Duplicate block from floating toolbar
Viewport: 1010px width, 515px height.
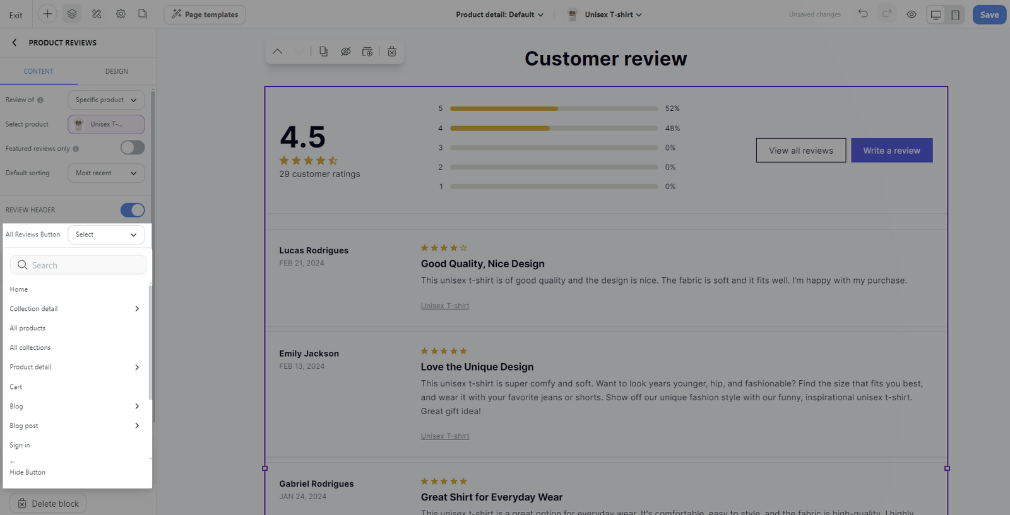[x=323, y=52]
